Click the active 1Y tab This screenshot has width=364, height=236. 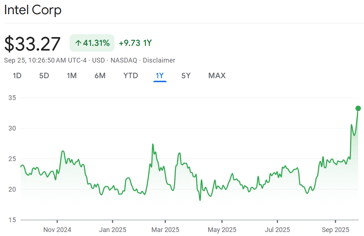pos(160,76)
